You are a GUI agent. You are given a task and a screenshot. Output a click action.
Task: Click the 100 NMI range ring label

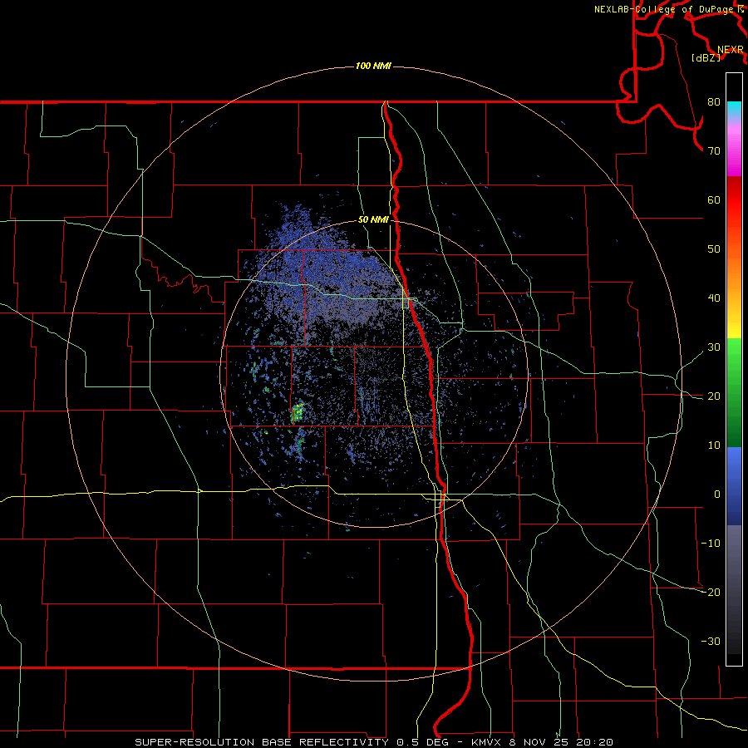(x=373, y=66)
